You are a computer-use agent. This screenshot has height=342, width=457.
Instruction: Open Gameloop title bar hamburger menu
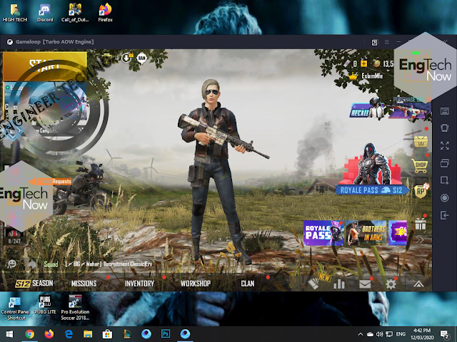[387, 42]
